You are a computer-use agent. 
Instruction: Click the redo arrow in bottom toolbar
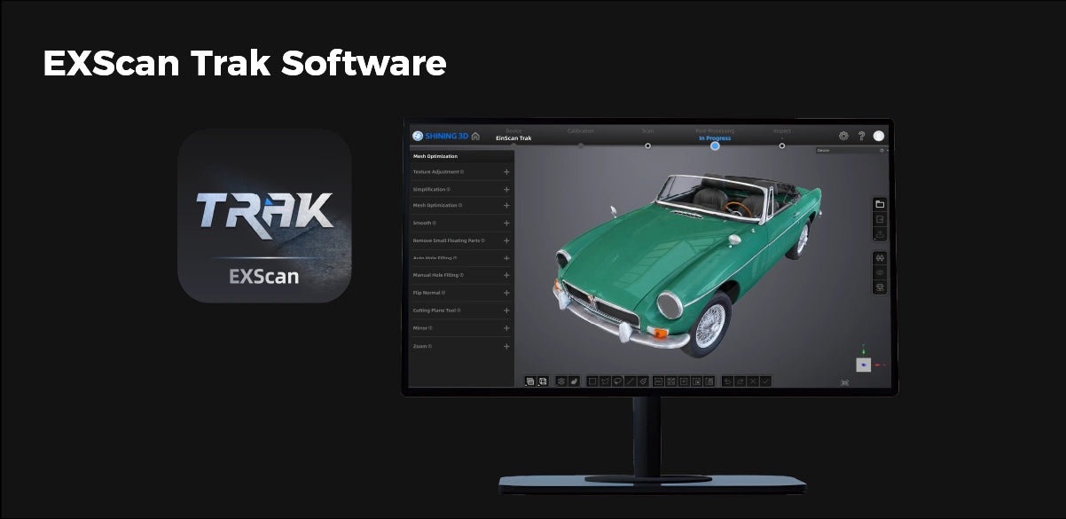(x=741, y=381)
